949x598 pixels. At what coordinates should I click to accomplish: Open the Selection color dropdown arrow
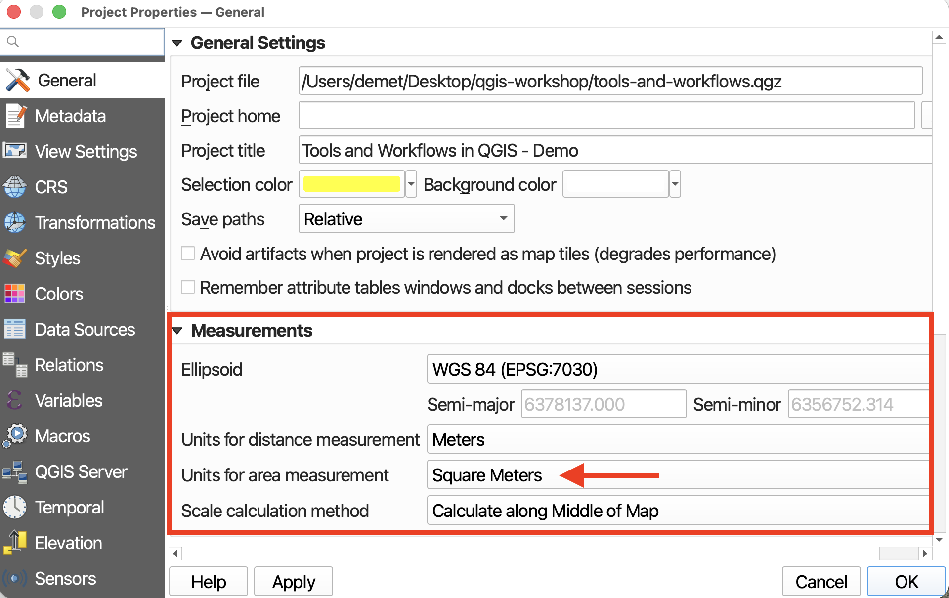click(411, 184)
